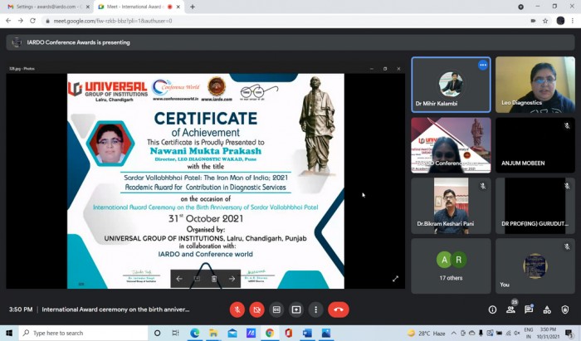Select the Leo Diagnostics video tile

point(535,85)
